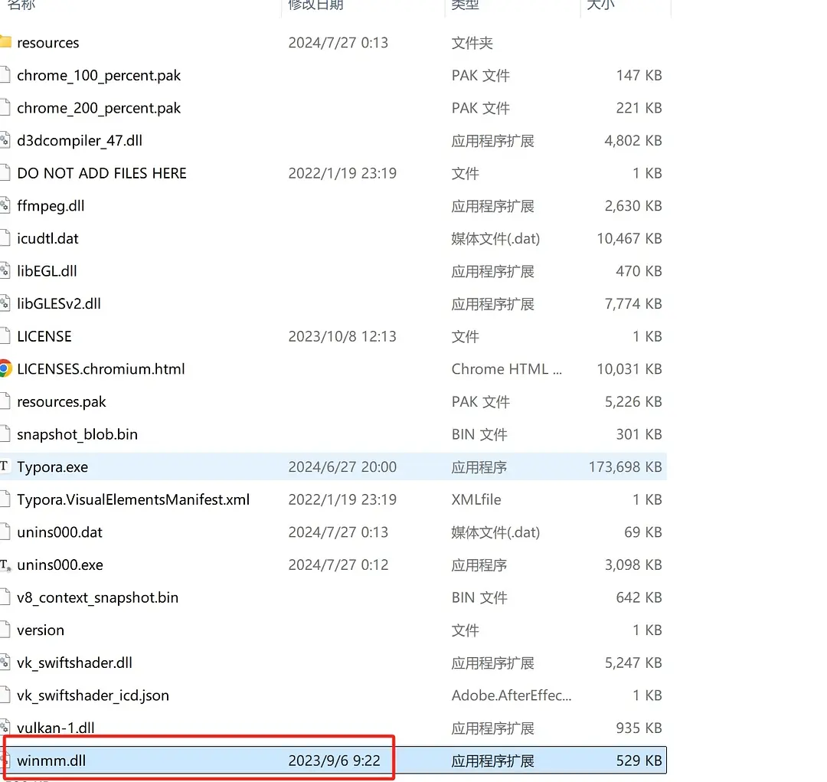Click the ffmpeg.dll gear icon
The height and width of the screenshot is (782, 827).
coord(5,205)
